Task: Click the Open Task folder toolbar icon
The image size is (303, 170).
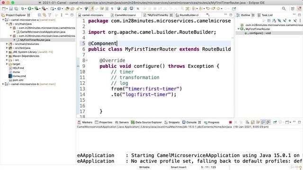Action: coord(72,8)
